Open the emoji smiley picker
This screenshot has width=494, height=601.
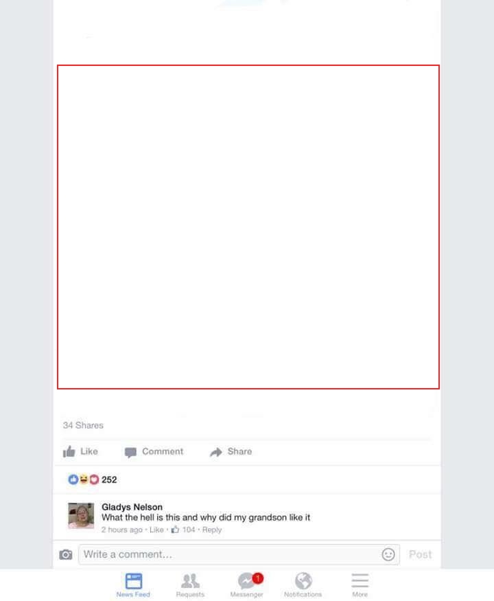388,554
